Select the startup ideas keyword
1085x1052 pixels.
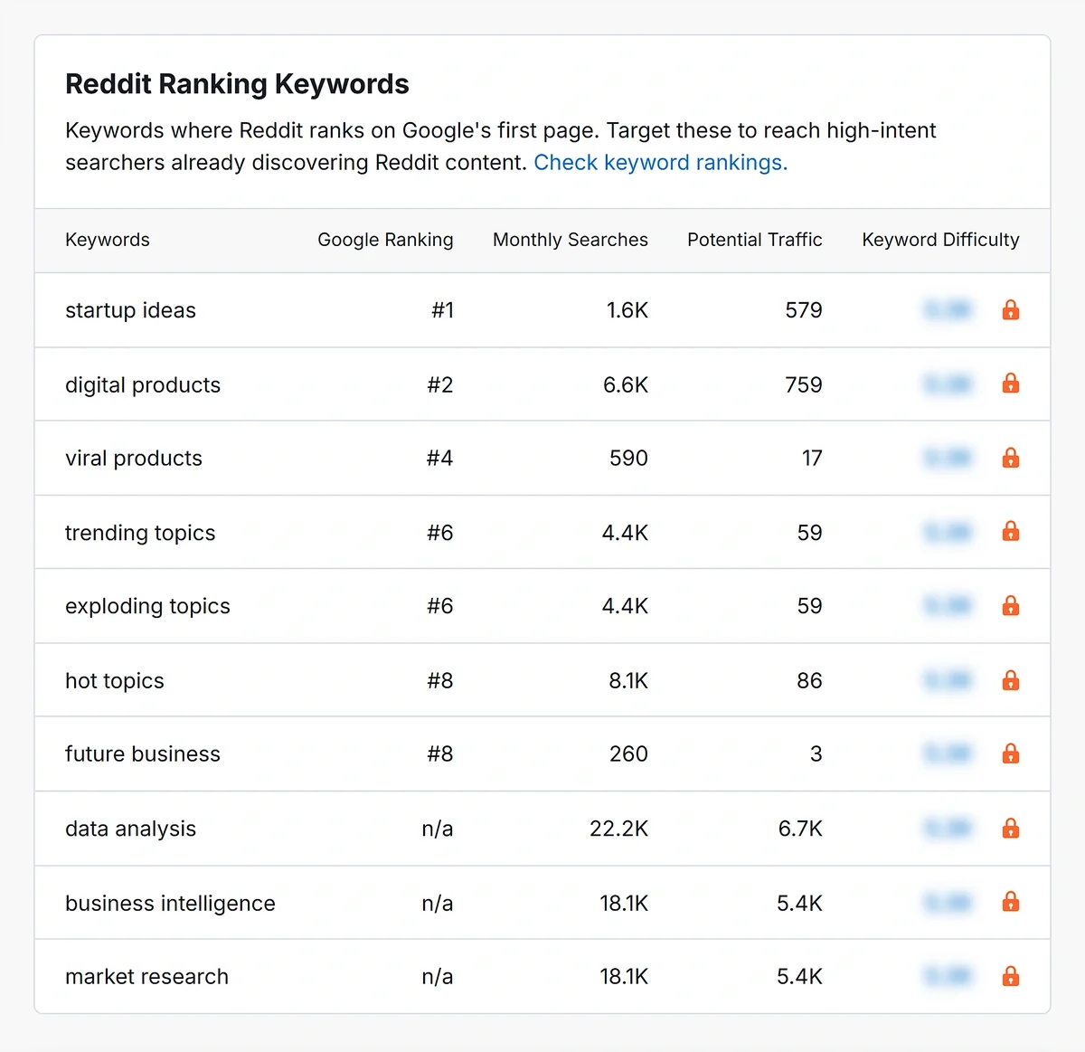tap(130, 310)
